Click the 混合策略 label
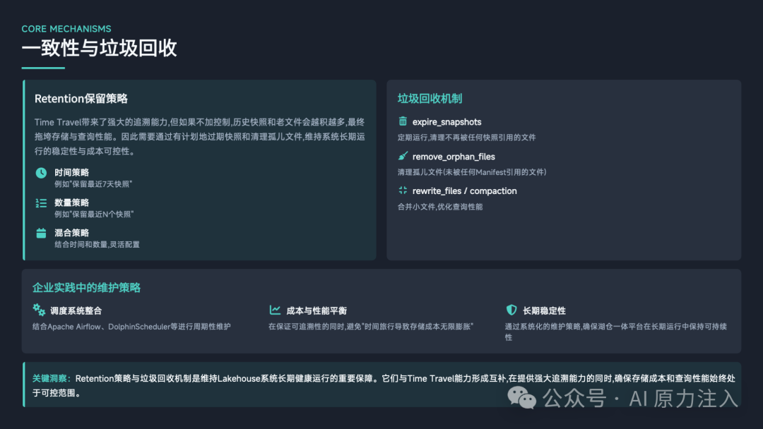Image resolution: width=763 pixels, height=429 pixels. click(71, 233)
